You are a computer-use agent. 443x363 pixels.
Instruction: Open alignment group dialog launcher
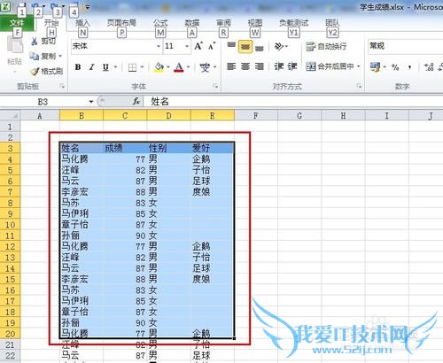tap(359, 86)
